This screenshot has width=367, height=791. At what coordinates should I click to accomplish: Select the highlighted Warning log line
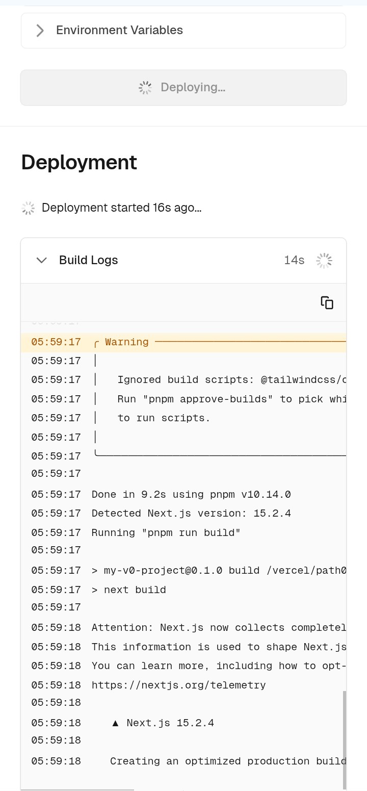click(x=183, y=342)
